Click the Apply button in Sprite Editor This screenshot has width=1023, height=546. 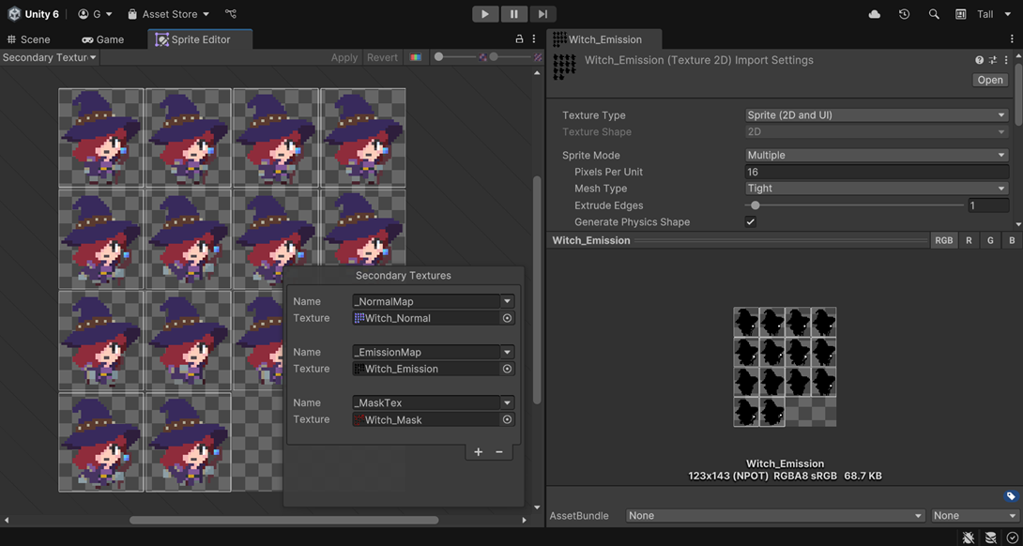(x=344, y=57)
